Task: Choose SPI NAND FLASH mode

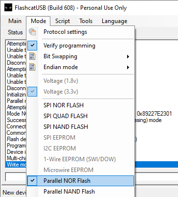Action: pyautogui.click(x=81, y=127)
